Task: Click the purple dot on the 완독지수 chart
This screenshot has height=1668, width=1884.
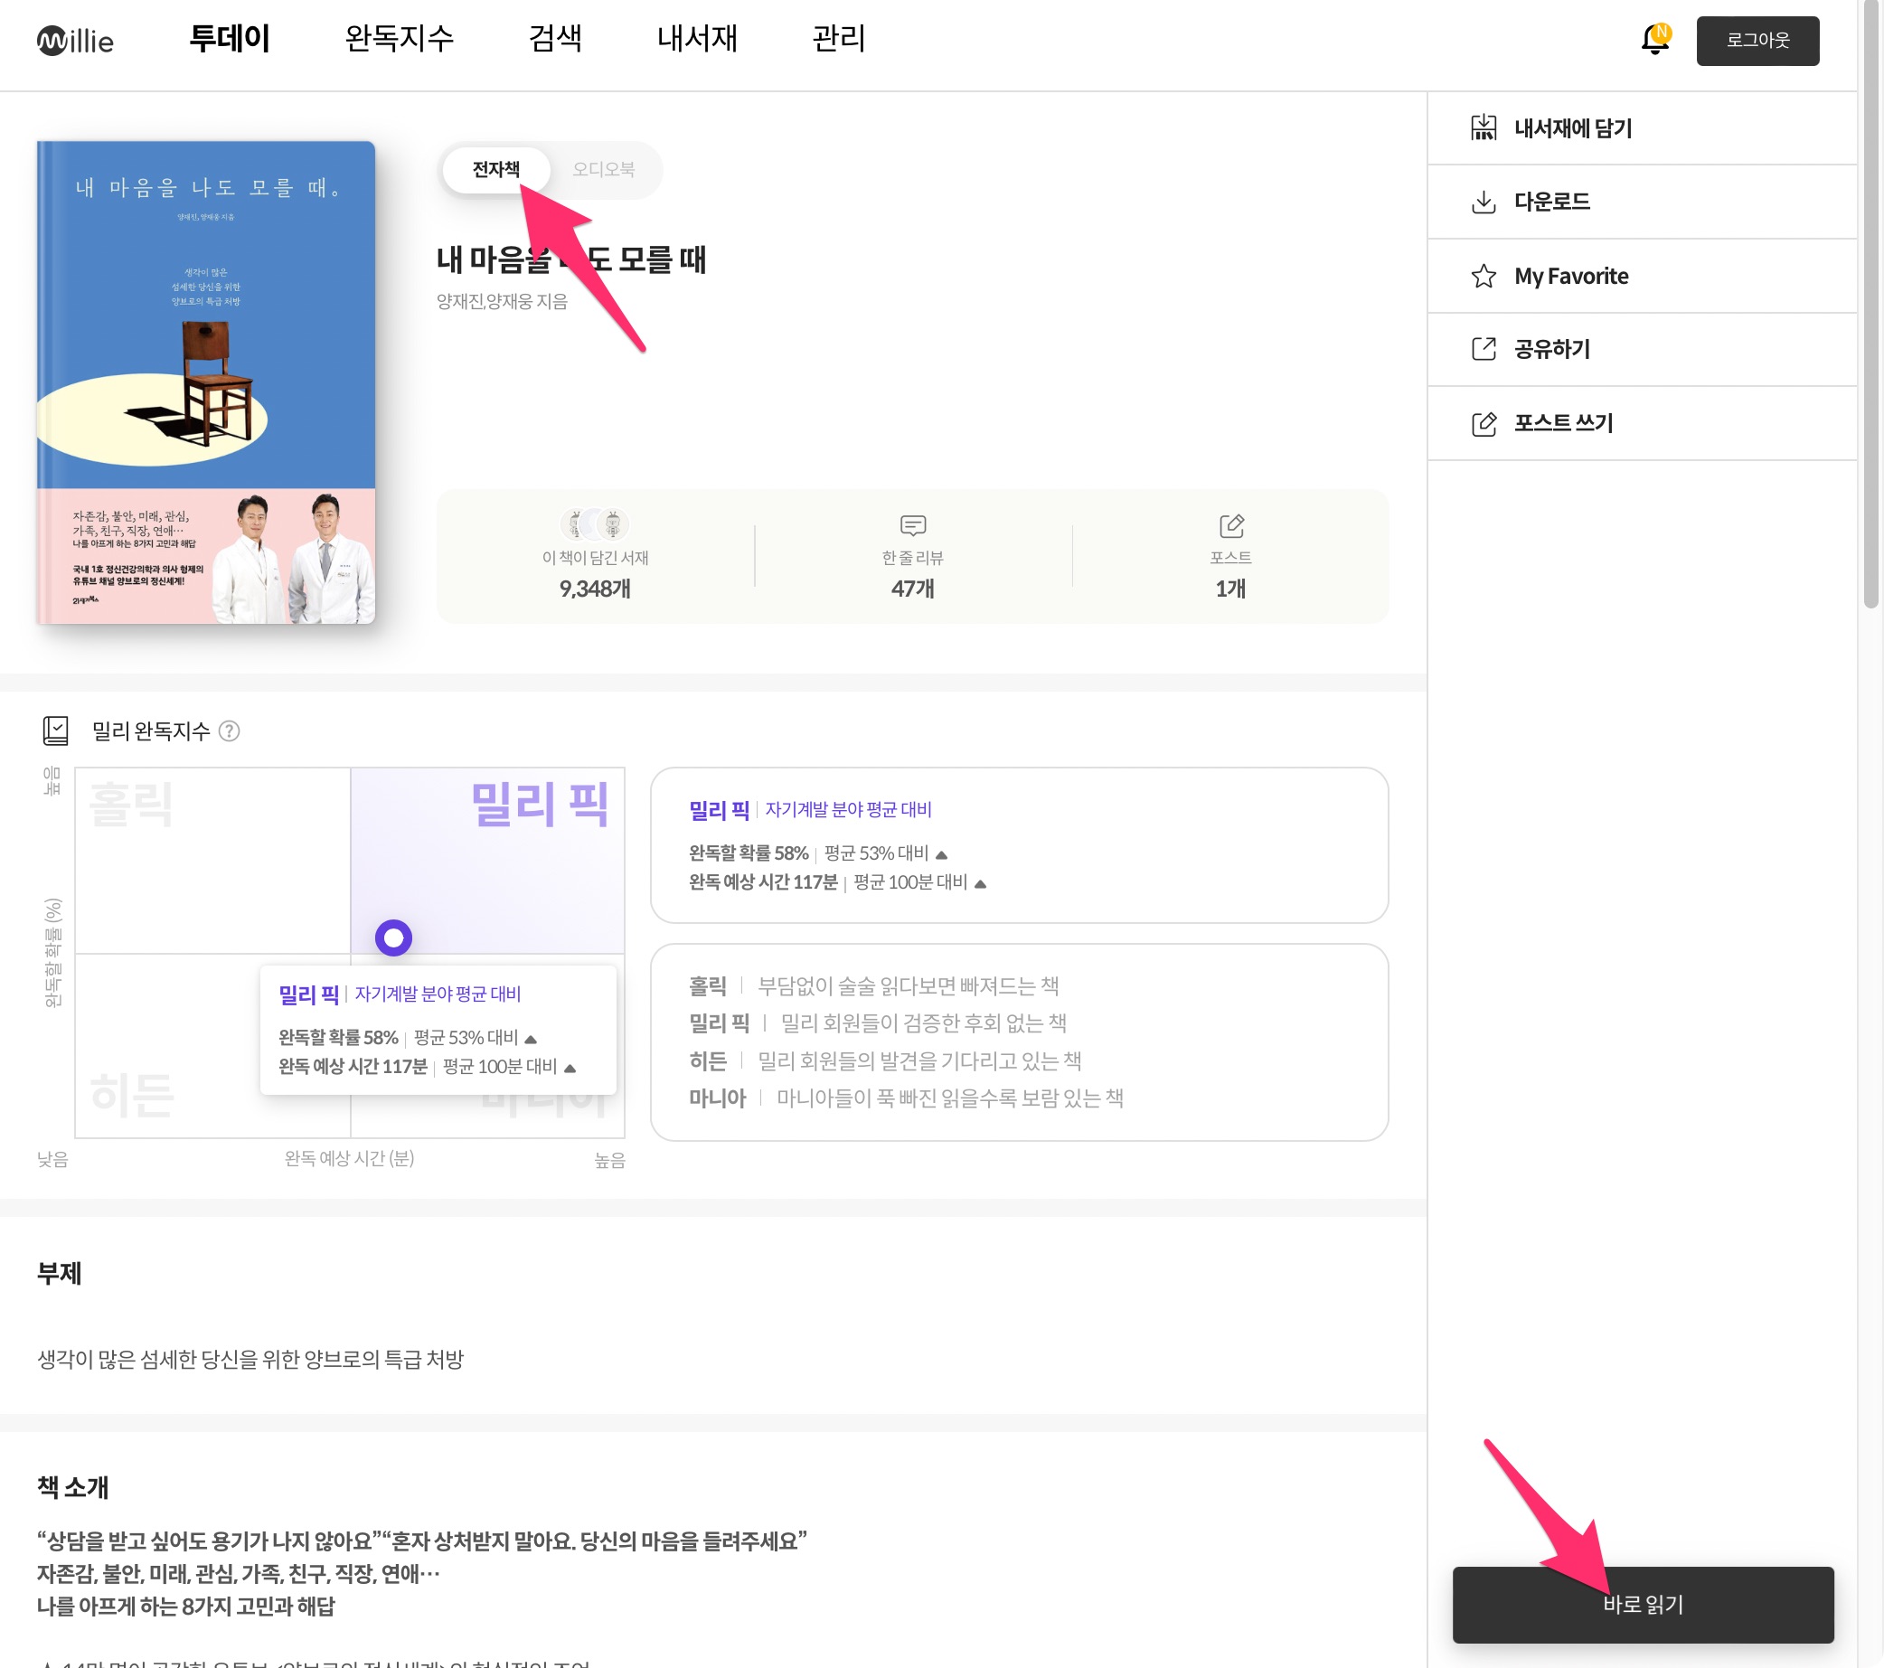Action: 393,938
